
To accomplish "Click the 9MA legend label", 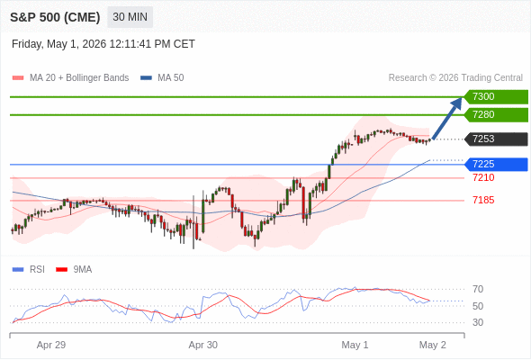I will pyautogui.click(x=83, y=270).
